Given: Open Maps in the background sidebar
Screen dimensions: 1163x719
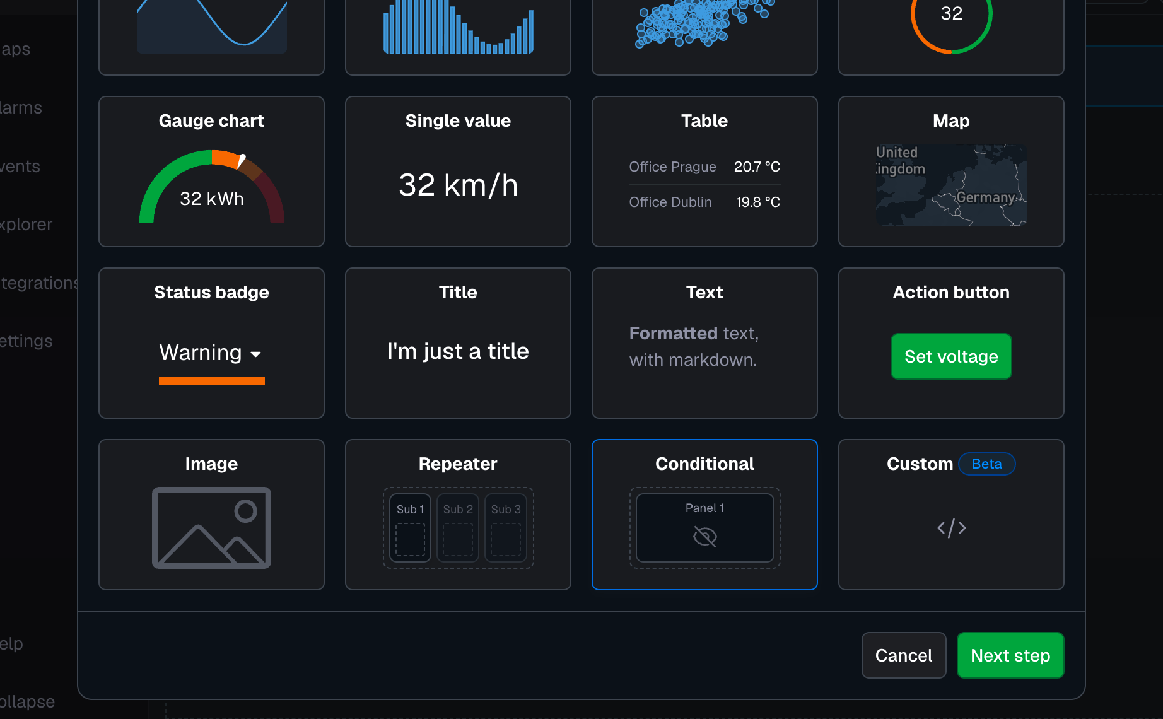Looking at the screenshot, I should tap(15, 49).
